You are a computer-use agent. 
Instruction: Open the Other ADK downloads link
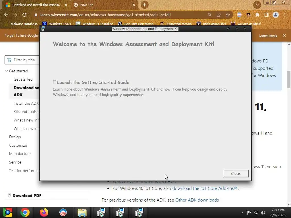(x=197, y=200)
